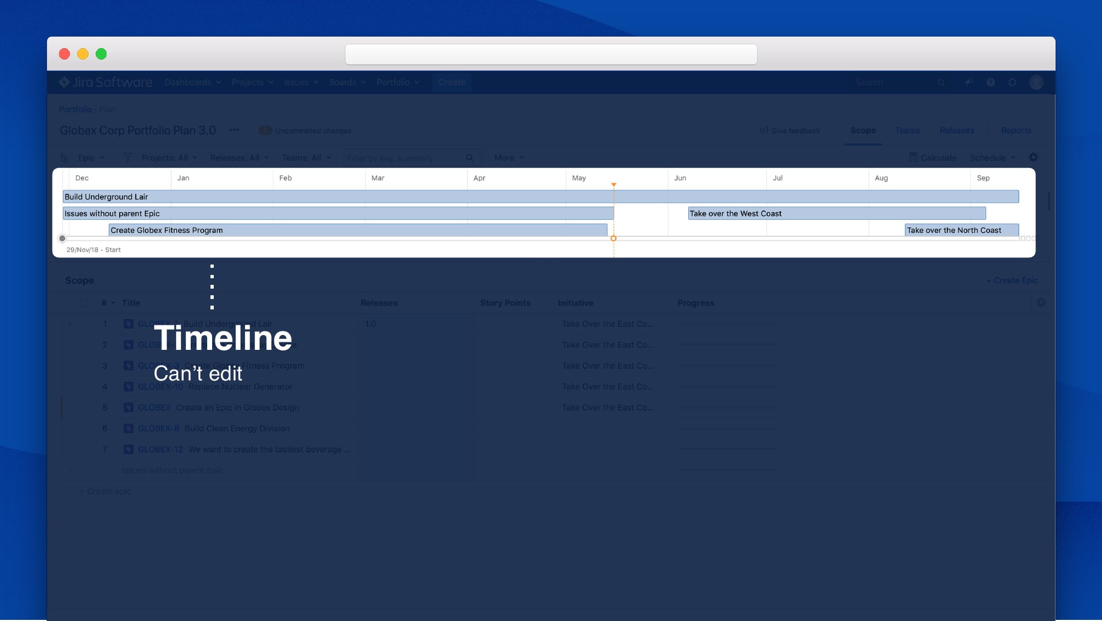Expand row 1 Build Underground Lair
The image size is (1102, 621).
click(70, 323)
